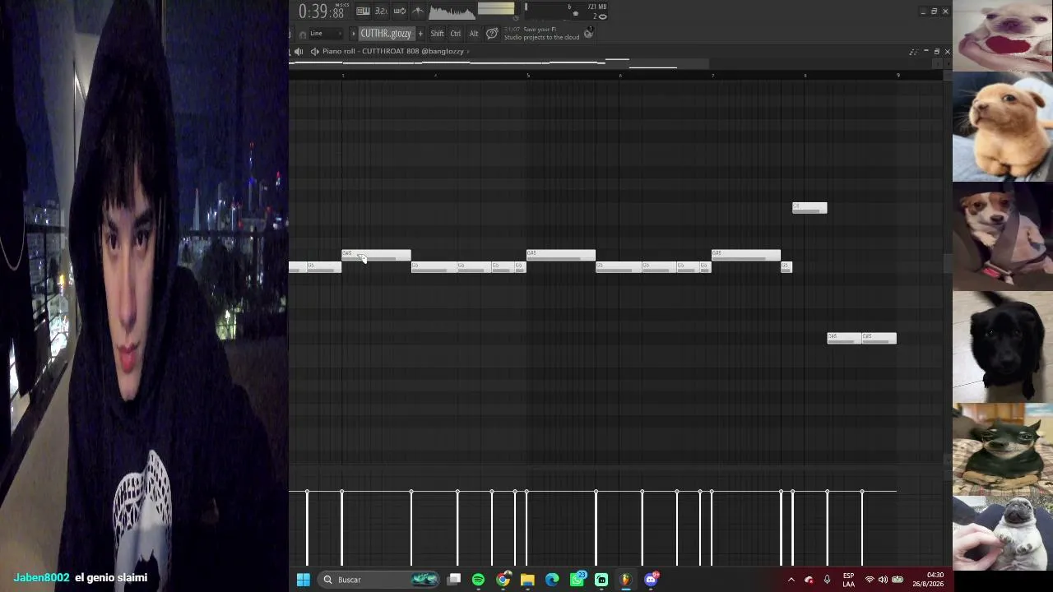
Task: Click the taskbar Buscar search box
Action: click(x=378, y=580)
